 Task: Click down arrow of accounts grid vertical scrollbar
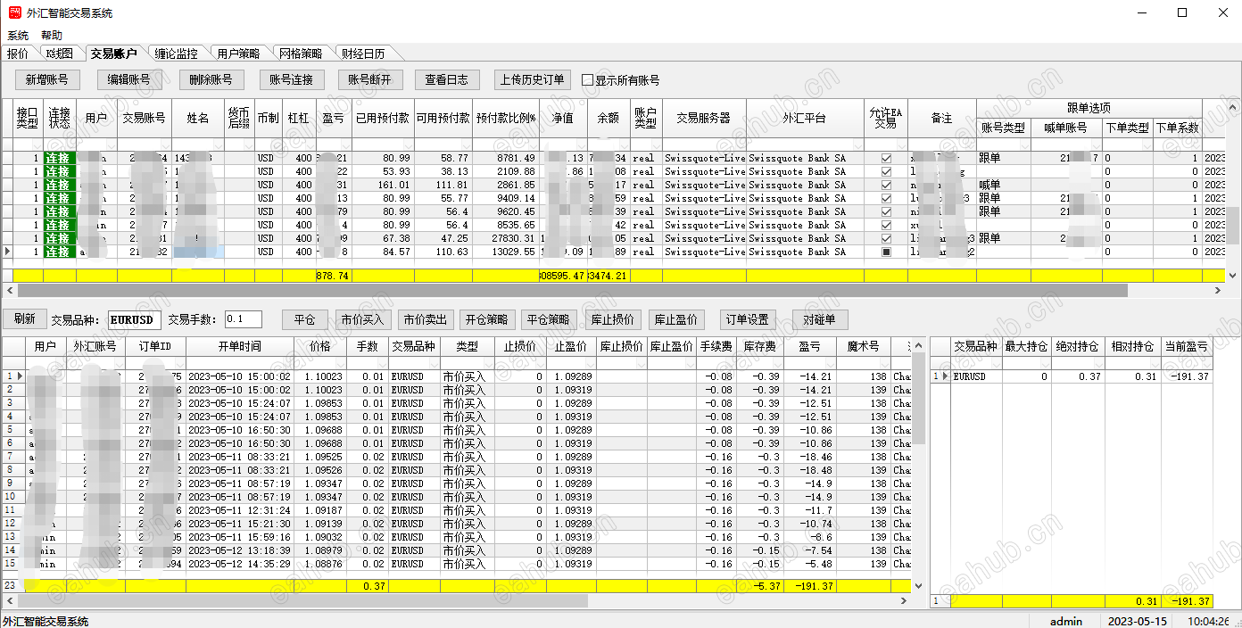point(1234,277)
